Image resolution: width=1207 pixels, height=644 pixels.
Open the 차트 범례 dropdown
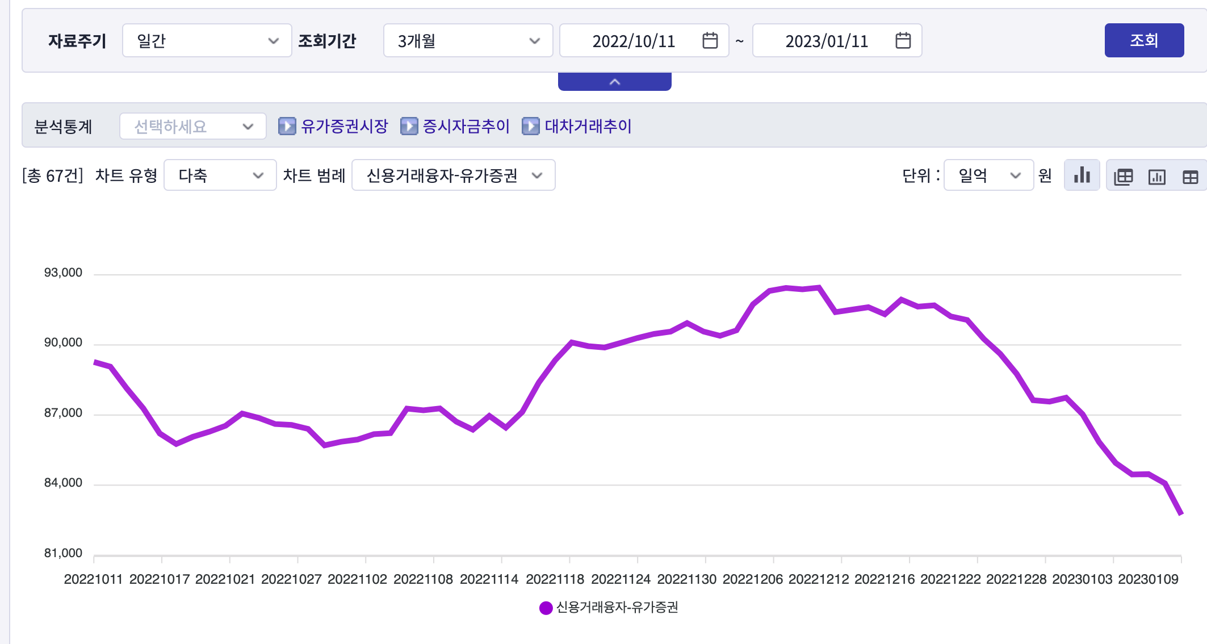[453, 175]
